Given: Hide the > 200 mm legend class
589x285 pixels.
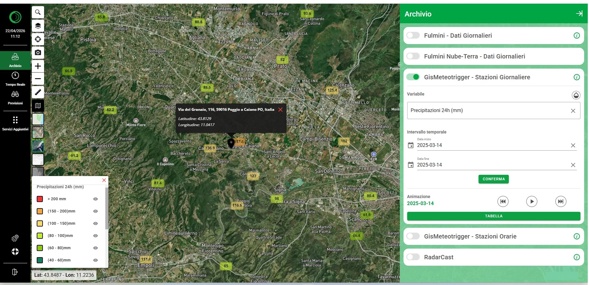Looking at the screenshot, I should pyautogui.click(x=96, y=199).
